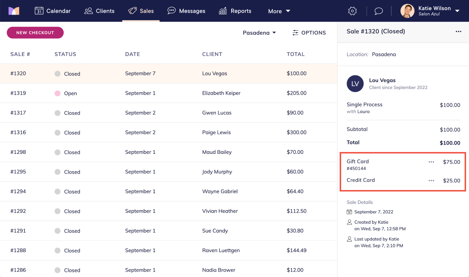Viewport: 469px width, 277px height.
Task: Open the settings gear icon
Action: click(352, 11)
